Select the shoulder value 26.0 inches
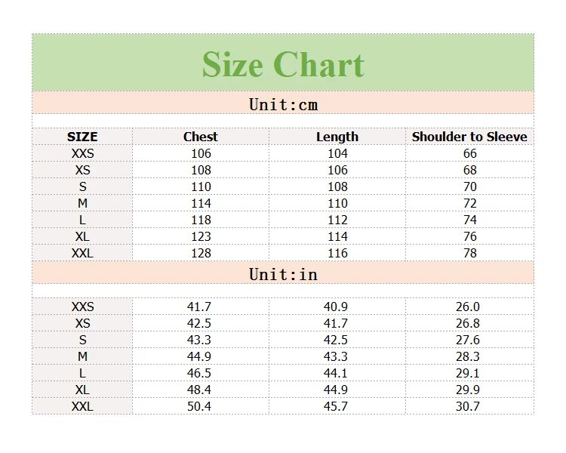566x453 pixels. pyautogui.click(x=468, y=307)
